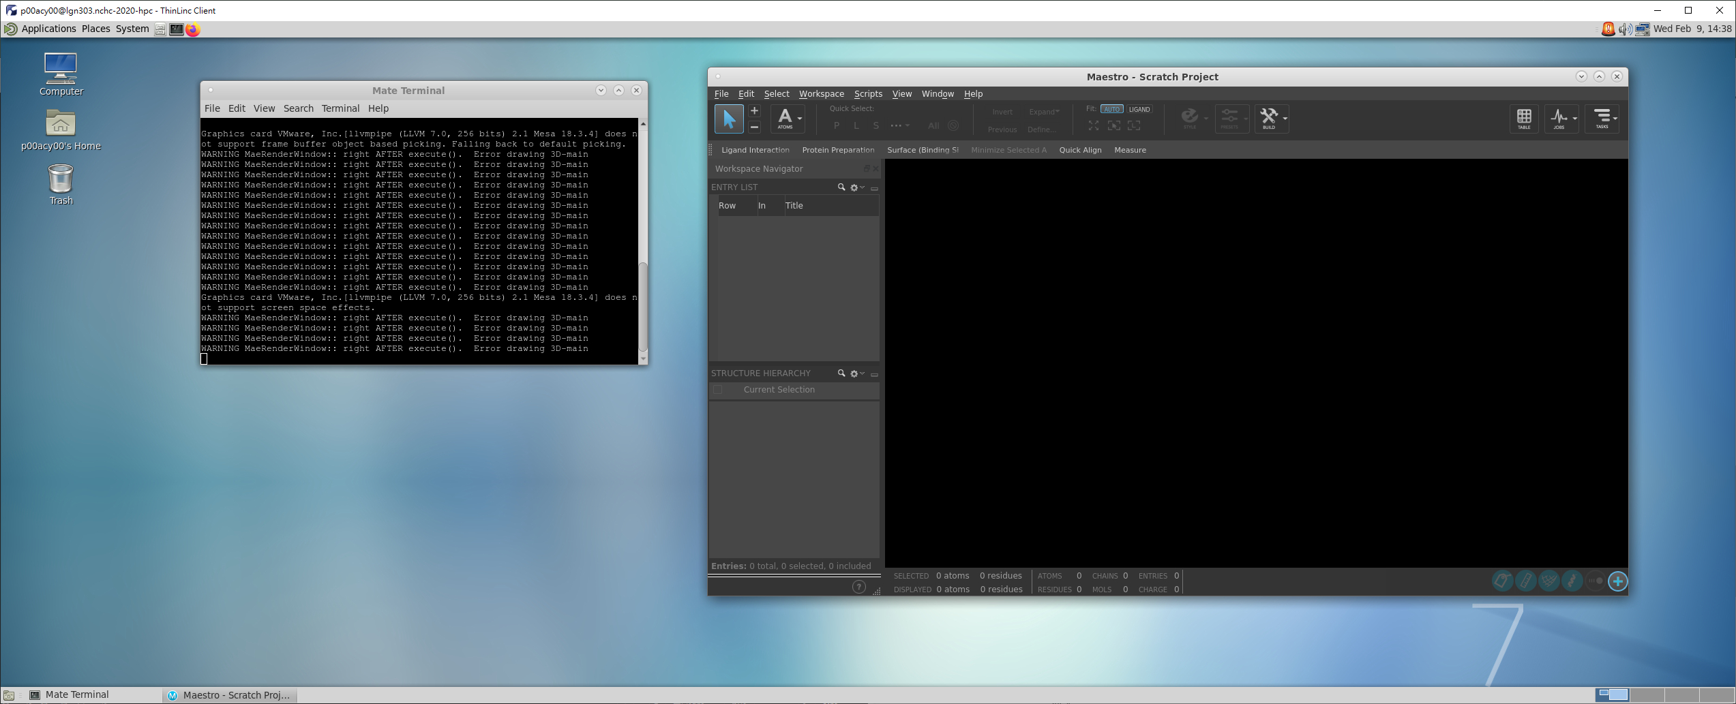Click the third fit bracket icon

1134,125
